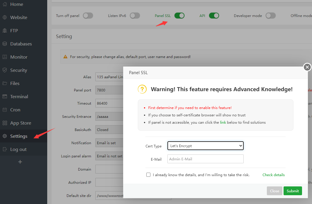Screen dimensions: 312x204
Task: Click the orange security warning triangle icon
Action: tap(65, 57)
